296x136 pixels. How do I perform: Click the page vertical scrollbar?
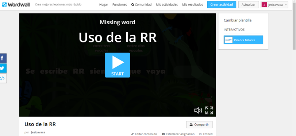pos(294,26)
